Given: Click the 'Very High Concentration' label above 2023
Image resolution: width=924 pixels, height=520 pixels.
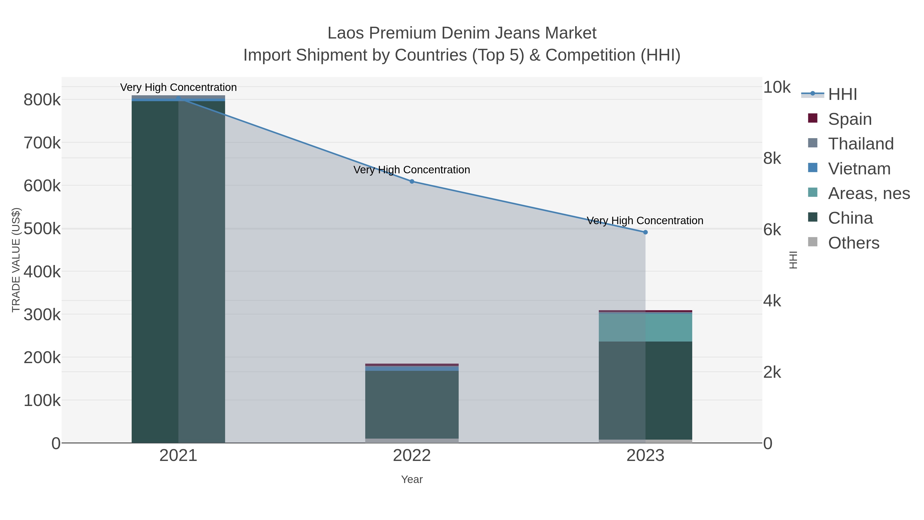Looking at the screenshot, I should [x=645, y=221].
